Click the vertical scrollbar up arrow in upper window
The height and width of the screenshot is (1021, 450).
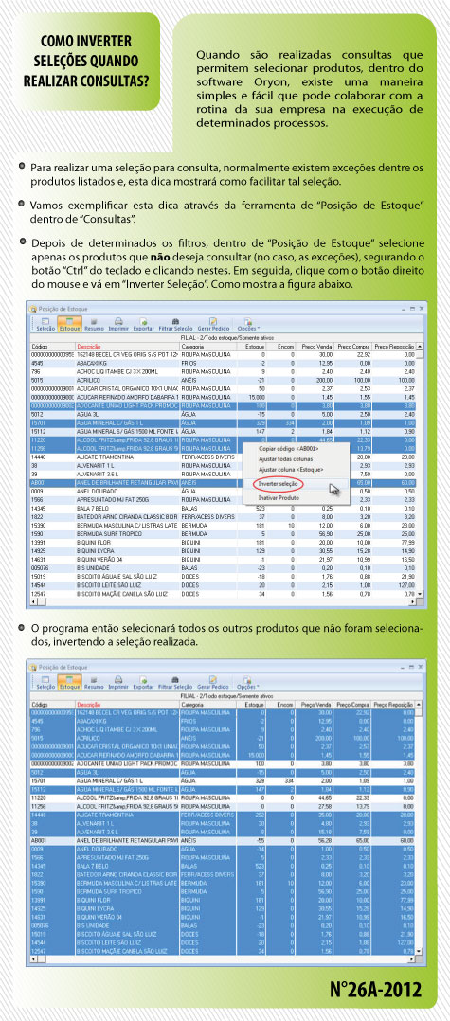420,347
